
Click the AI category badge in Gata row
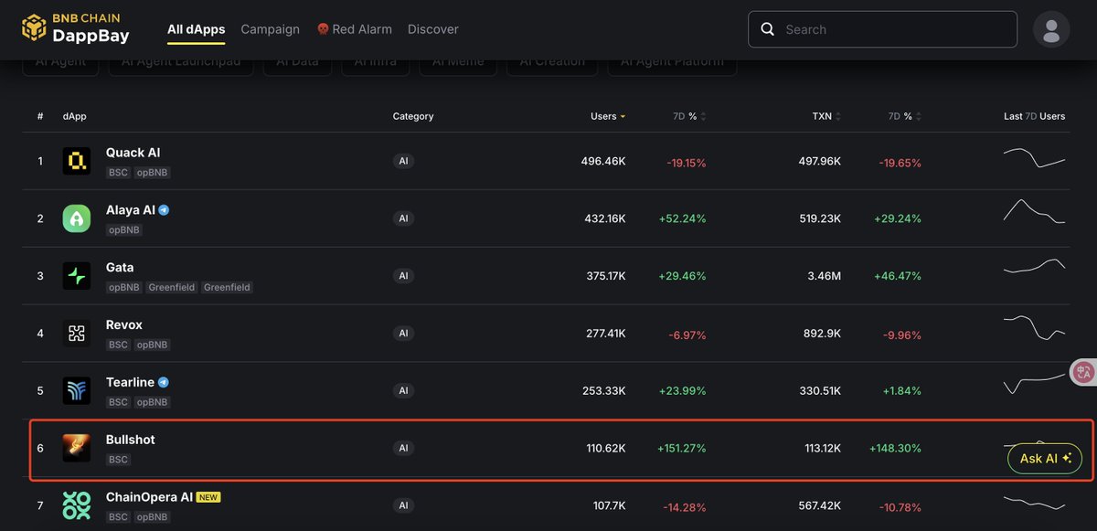[x=403, y=276]
